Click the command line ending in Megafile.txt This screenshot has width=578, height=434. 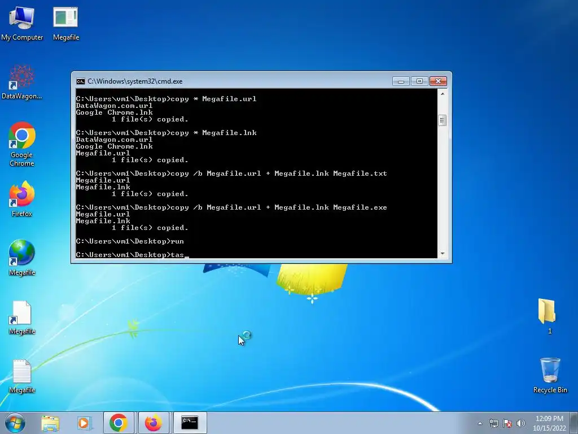click(x=231, y=173)
